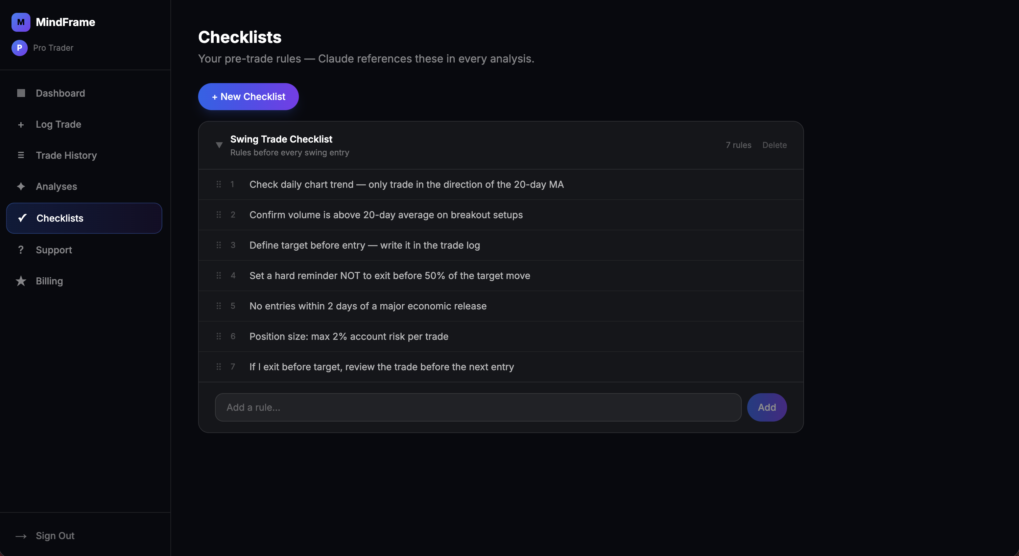This screenshot has width=1019, height=556.
Task: Click drag handle of rule 4
Action: pos(219,275)
